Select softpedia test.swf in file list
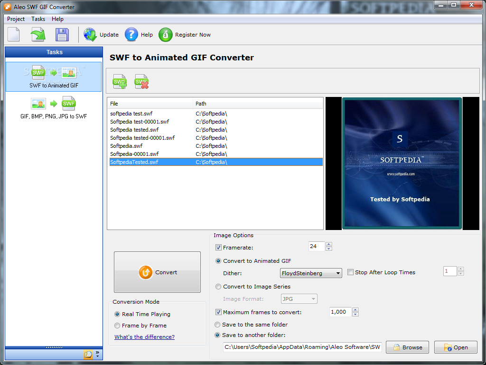486x365 pixels. (216, 114)
